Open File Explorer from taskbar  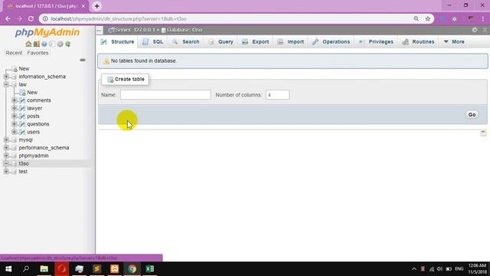point(44,269)
